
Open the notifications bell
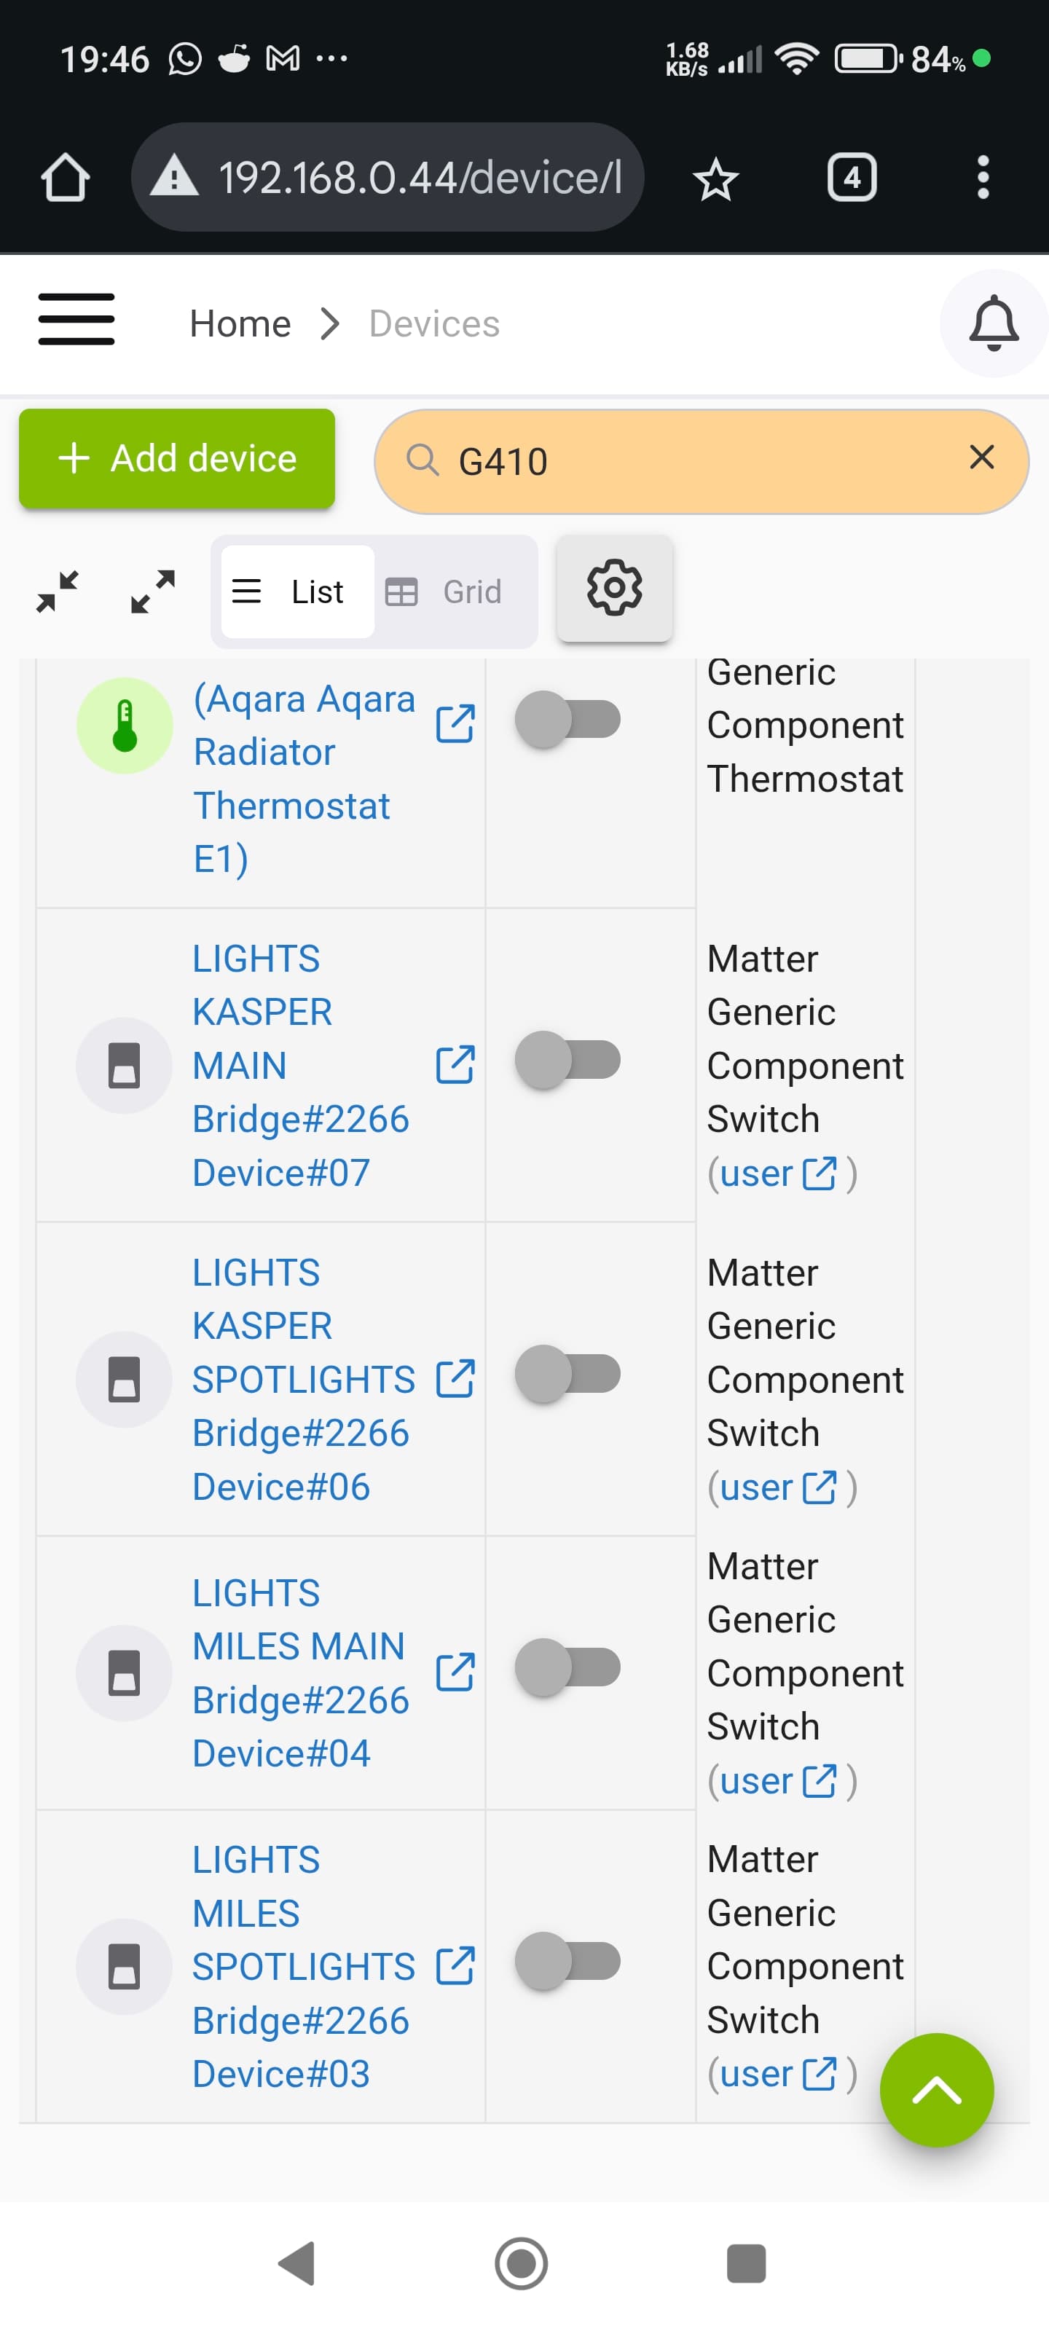993,323
